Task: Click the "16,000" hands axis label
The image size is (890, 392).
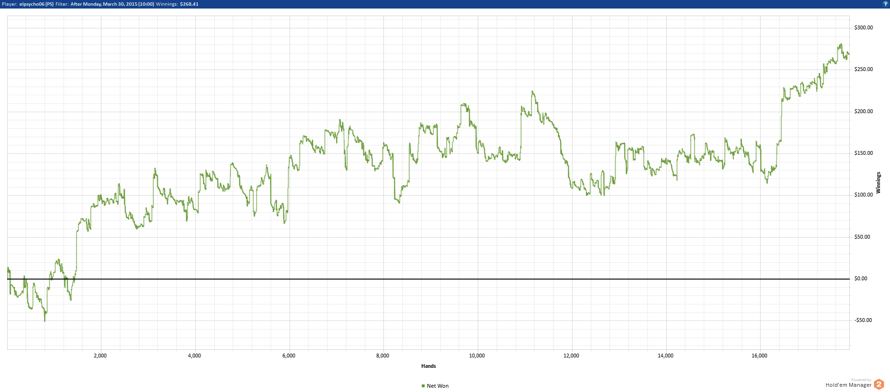Action: (x=759, y=356)
